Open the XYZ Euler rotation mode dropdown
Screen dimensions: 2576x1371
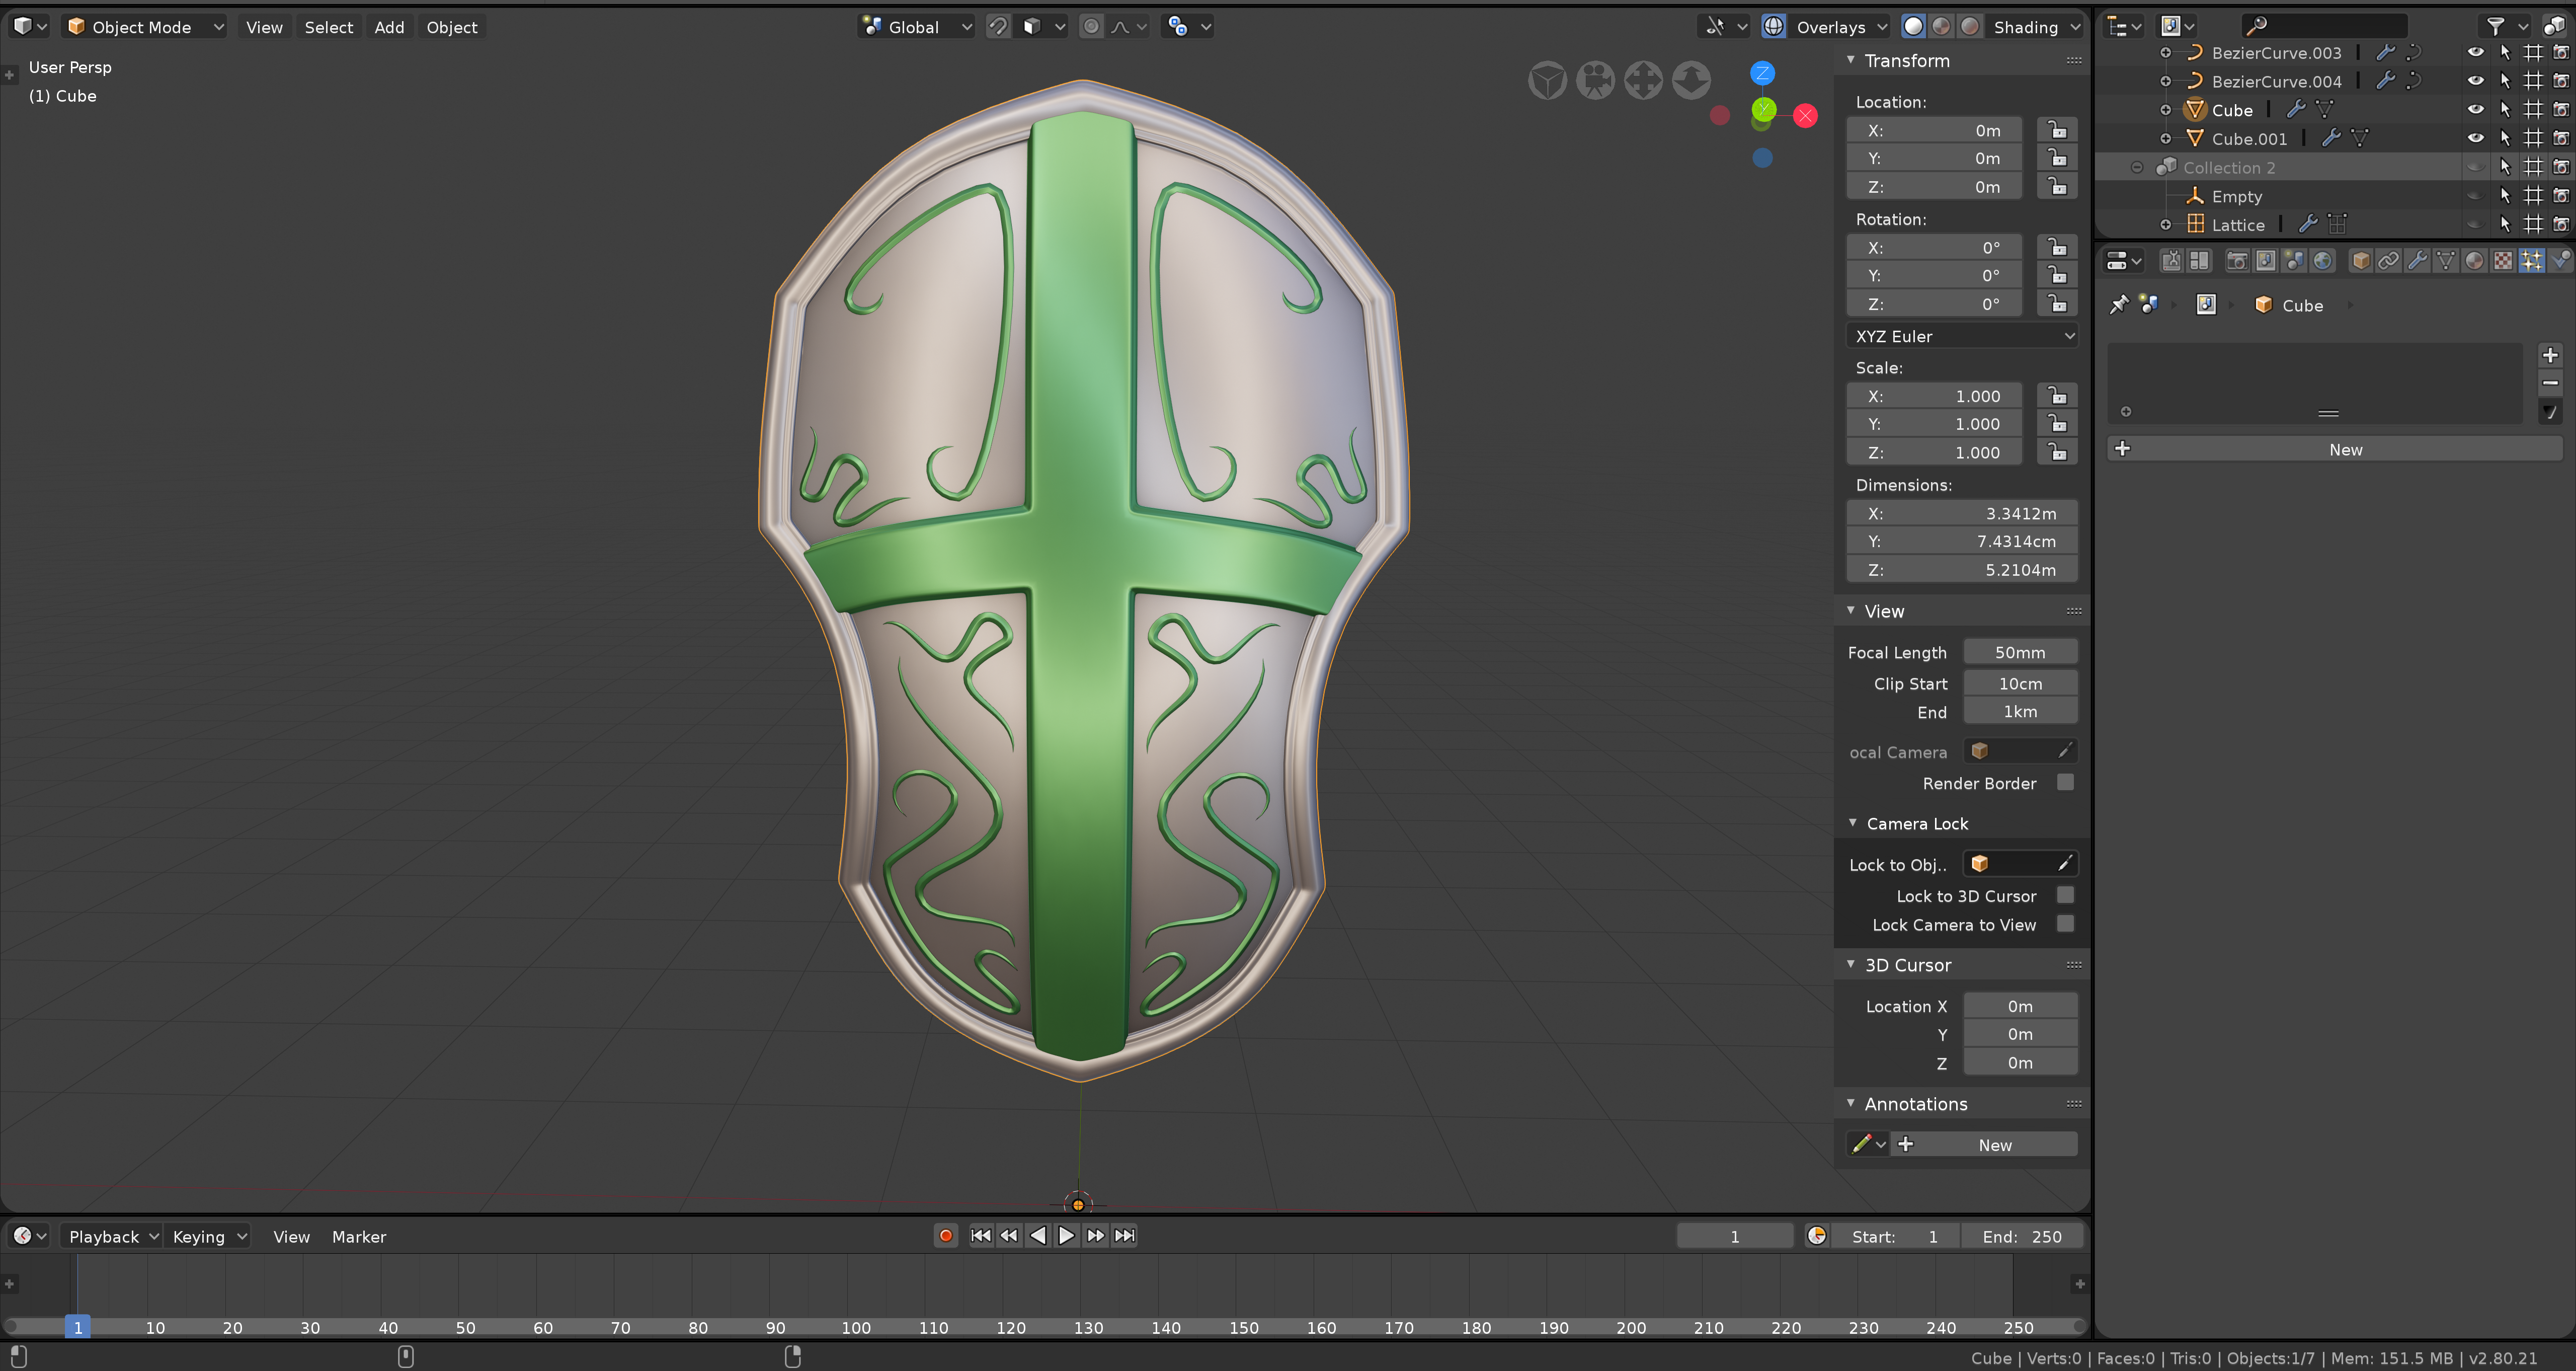click(x=1961, y=336)
